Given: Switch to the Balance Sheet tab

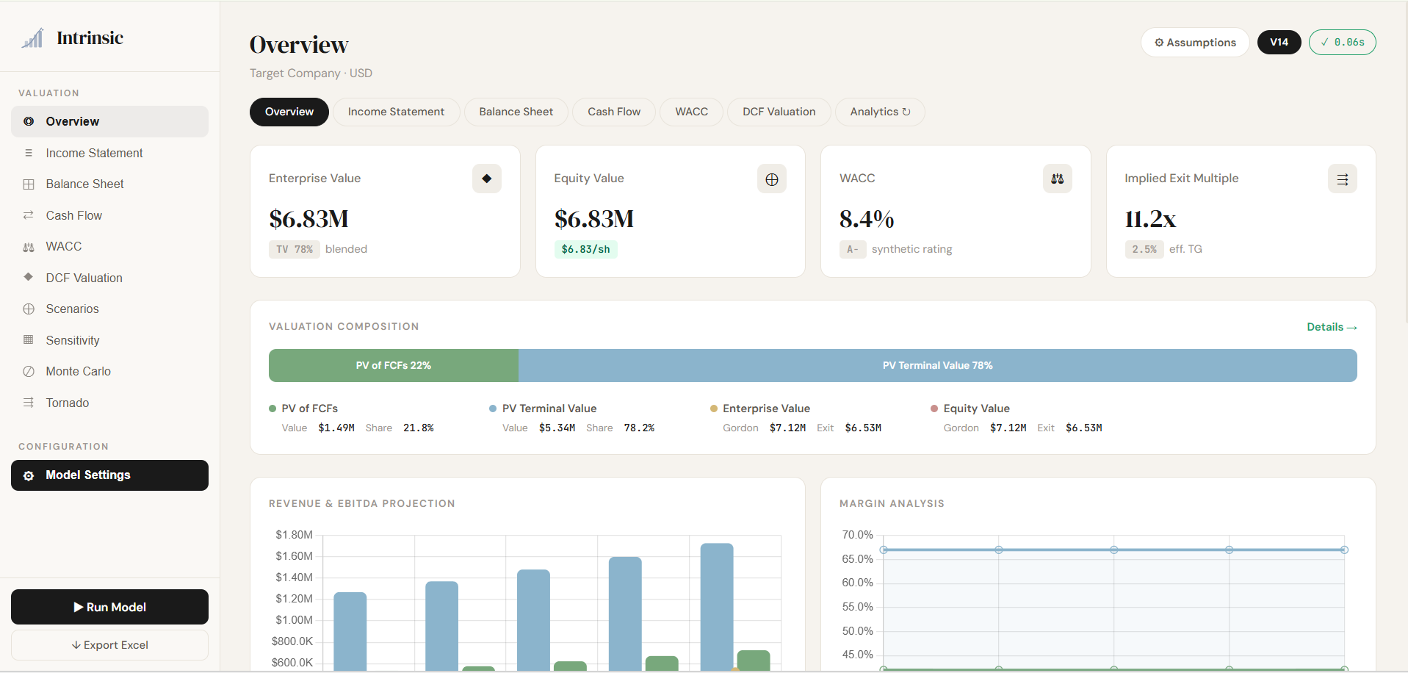Looking at the screenshot, I should coord(516,112).
